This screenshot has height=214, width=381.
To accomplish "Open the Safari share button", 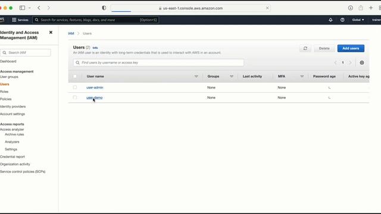I will click(x=361, y=8).
